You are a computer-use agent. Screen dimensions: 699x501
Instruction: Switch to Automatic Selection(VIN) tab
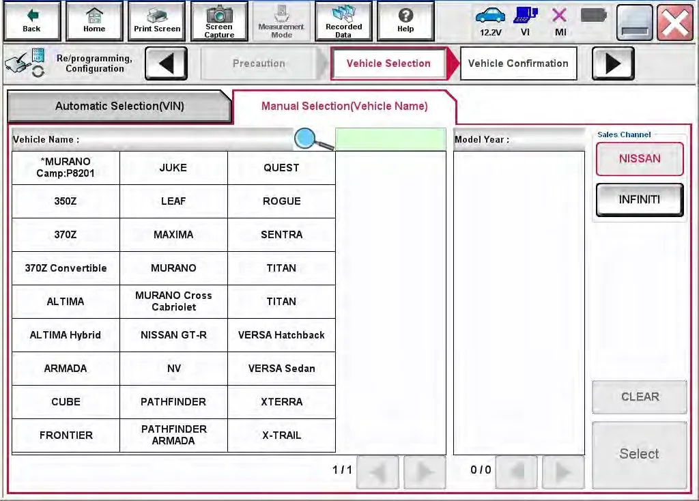(119, 106)
